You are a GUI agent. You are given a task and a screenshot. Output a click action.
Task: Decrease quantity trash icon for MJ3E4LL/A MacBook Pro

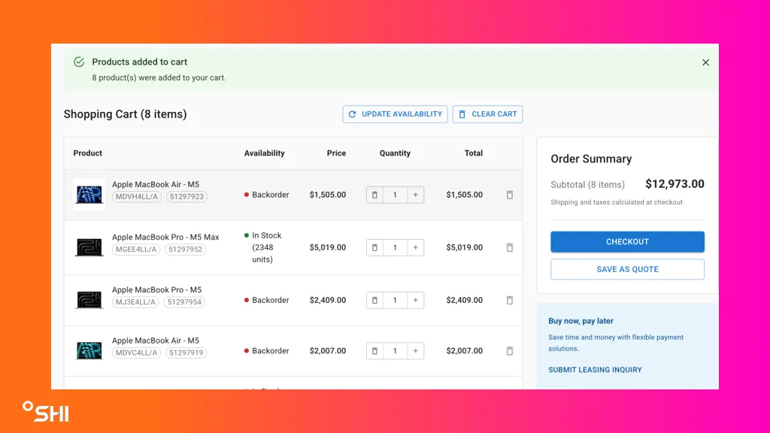coord(374,300)
